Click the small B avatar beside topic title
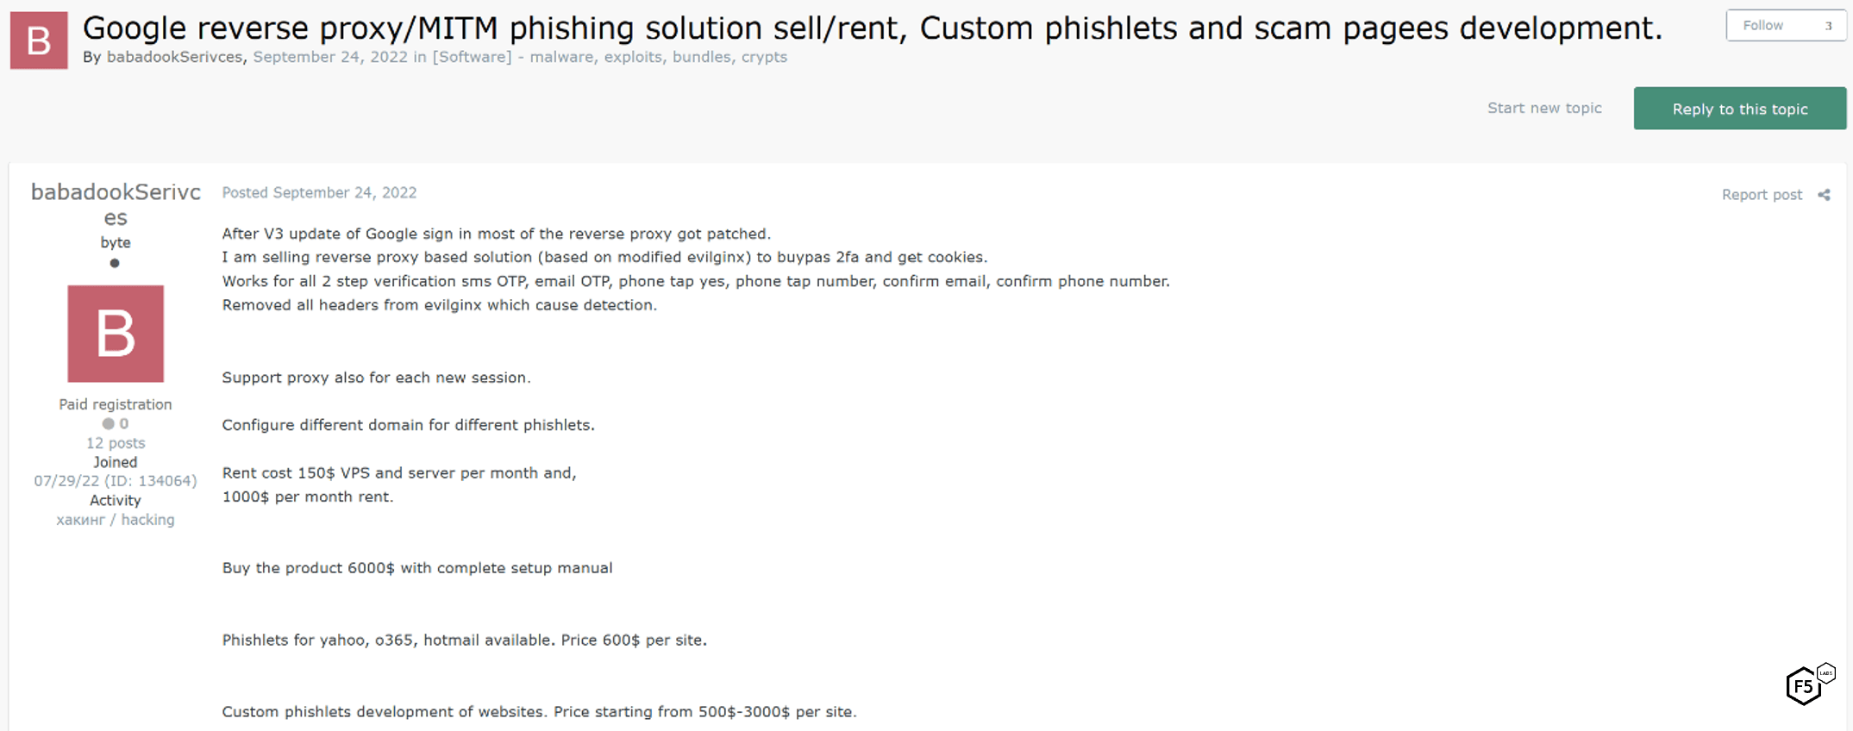This screenshot has width=1853, height=731. tap(39, 41)
